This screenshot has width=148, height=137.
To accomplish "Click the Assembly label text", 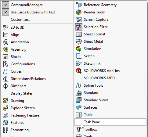I will pos(19,49).
